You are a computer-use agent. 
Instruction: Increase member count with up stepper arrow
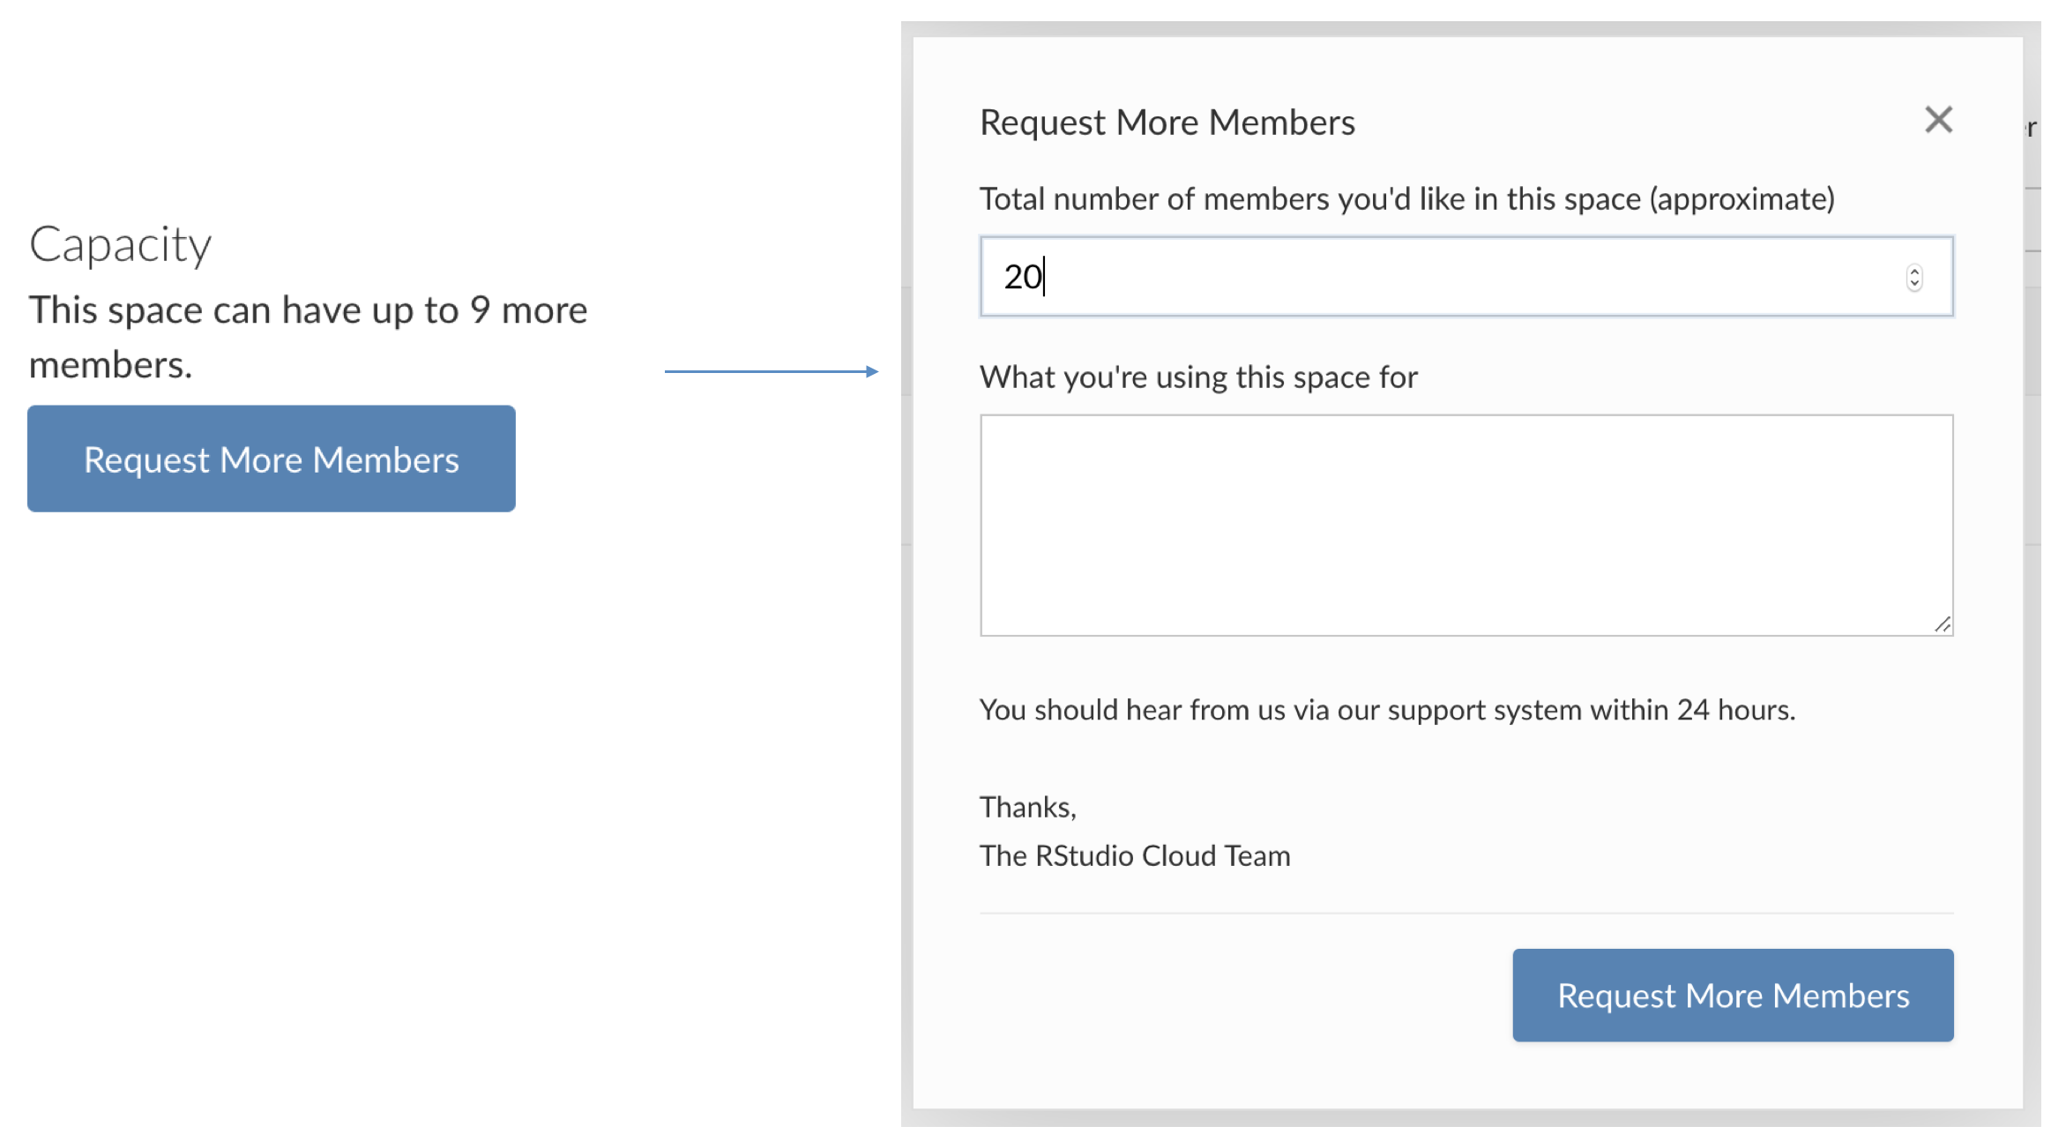point(1913,271)
